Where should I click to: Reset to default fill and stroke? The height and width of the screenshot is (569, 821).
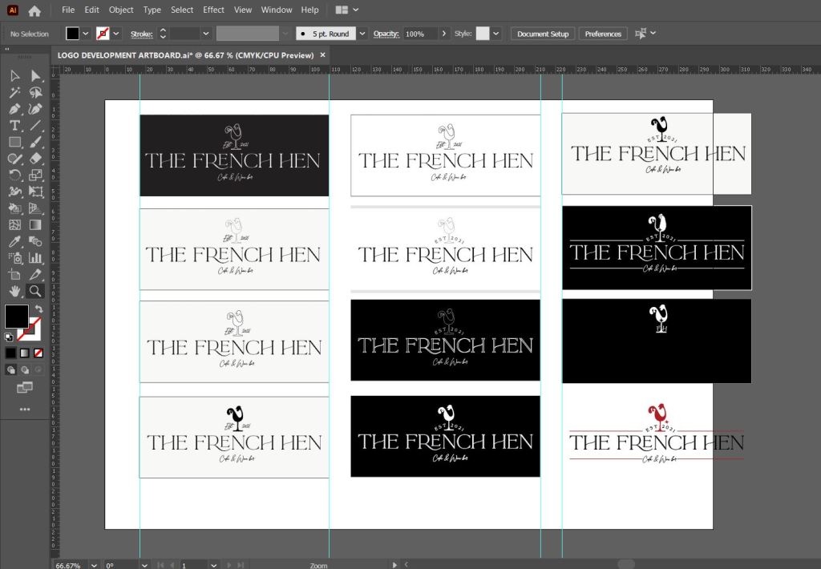click(8, 337)
